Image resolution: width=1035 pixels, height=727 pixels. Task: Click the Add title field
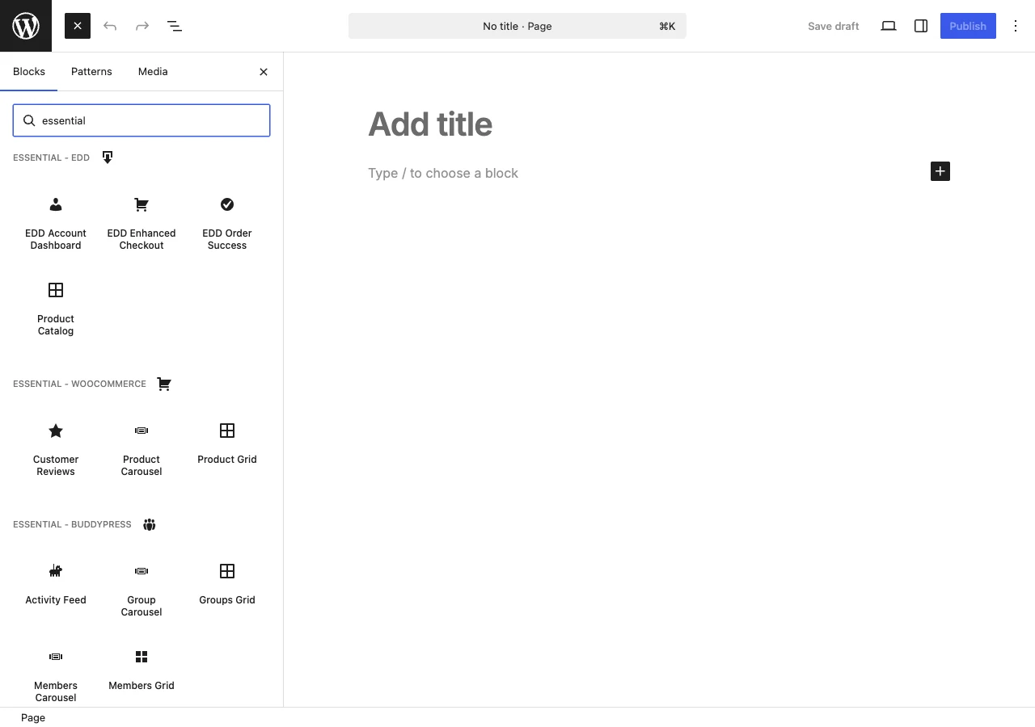(x=659, y=124)
